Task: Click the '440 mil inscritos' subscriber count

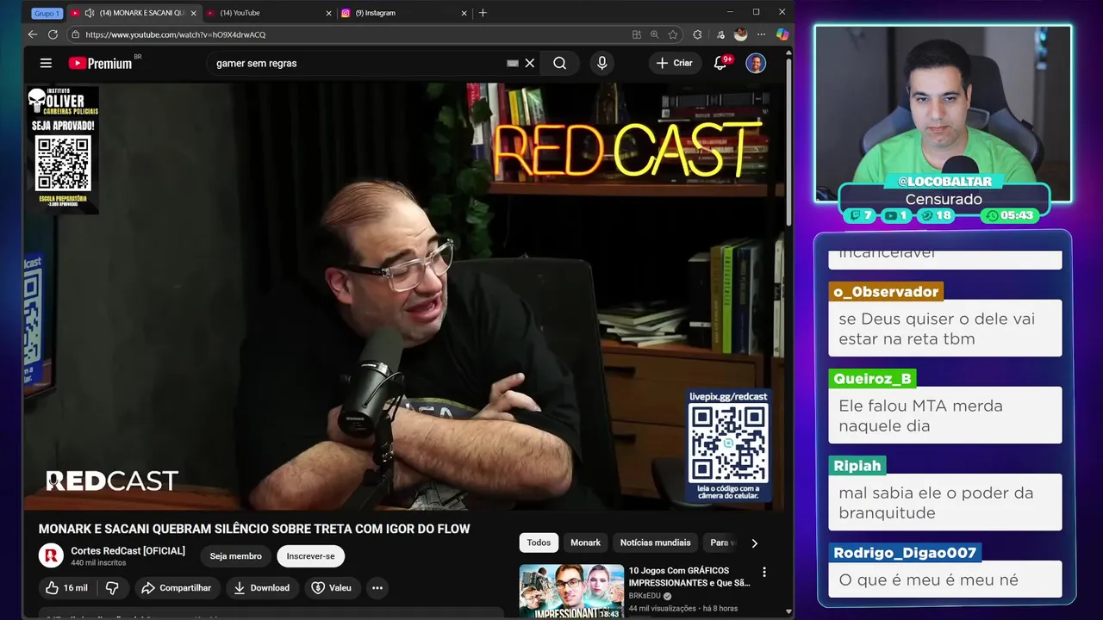Action: point(98,563)
